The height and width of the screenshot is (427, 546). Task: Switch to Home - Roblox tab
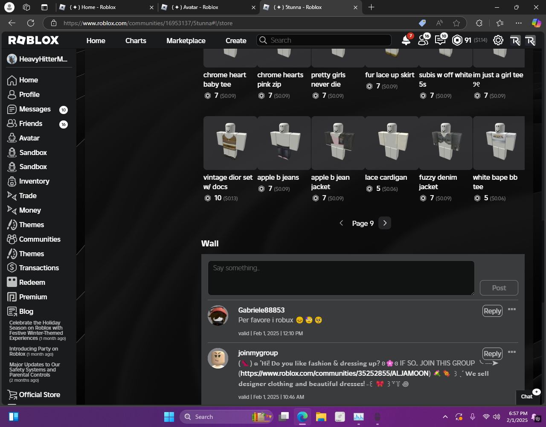[x=106, y=7]
